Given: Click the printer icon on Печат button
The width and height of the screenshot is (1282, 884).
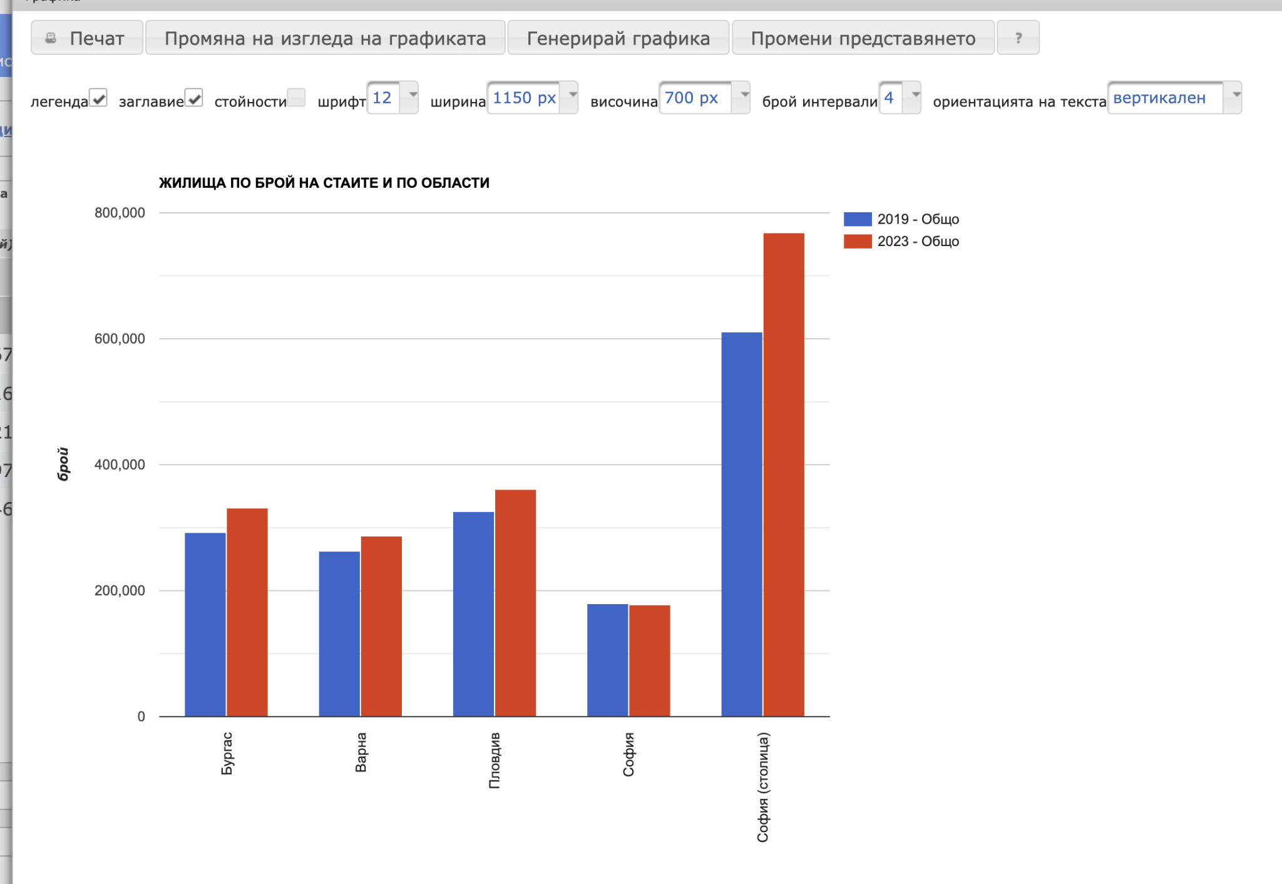Looking at the screenshot, I should tap(51, 38).
